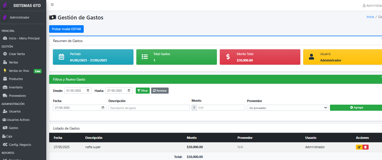The height and width of the screenshot is (160, 382).
Task: Collapse the Filtros y Nuevo Gasto panel
Action: (381, 77)
